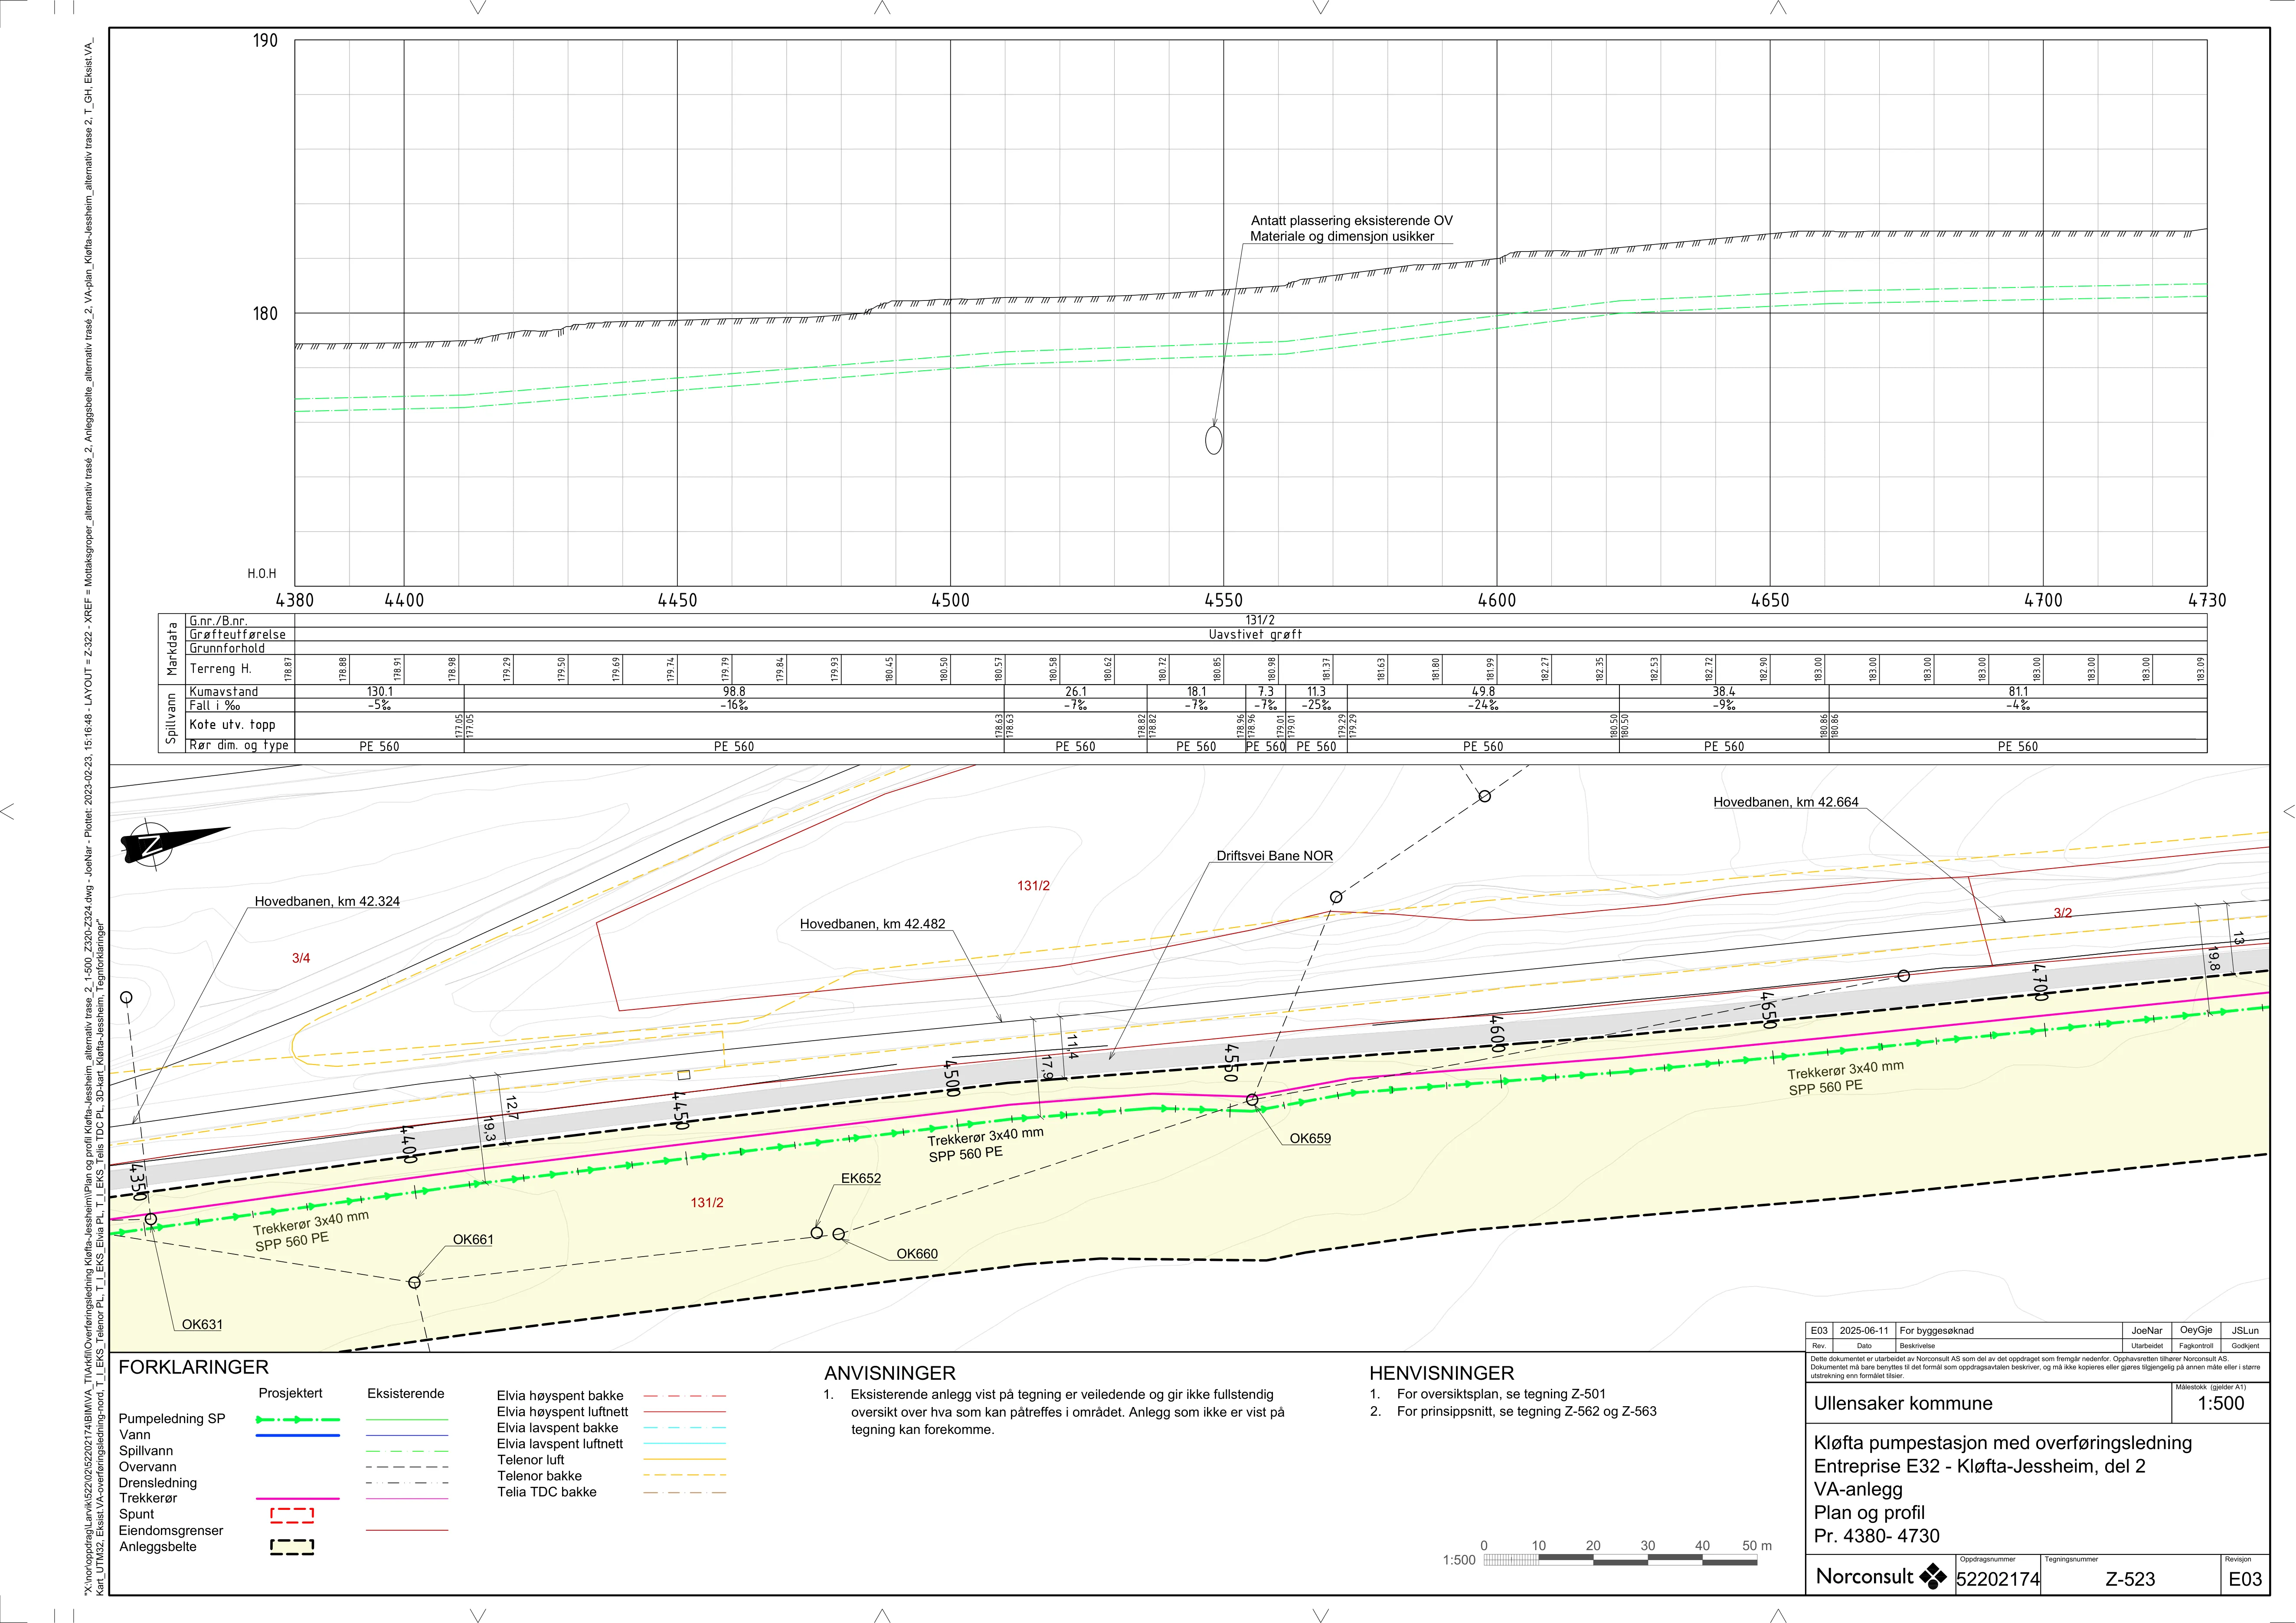Image resolution: width=2296 pixels, height=1623 pixels.
Task: Click the Norconsult diamond logo
Action: click(1932, 1576)
